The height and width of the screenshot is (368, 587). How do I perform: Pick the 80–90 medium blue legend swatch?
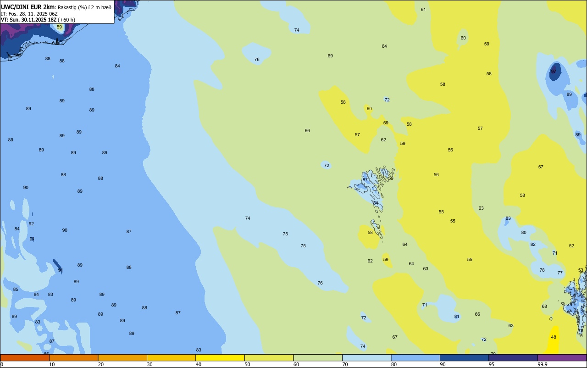click(x=415, y=357)
